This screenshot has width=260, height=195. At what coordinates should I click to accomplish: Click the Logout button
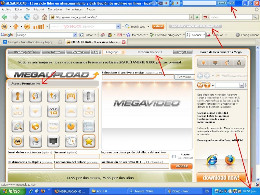[182, 52]
